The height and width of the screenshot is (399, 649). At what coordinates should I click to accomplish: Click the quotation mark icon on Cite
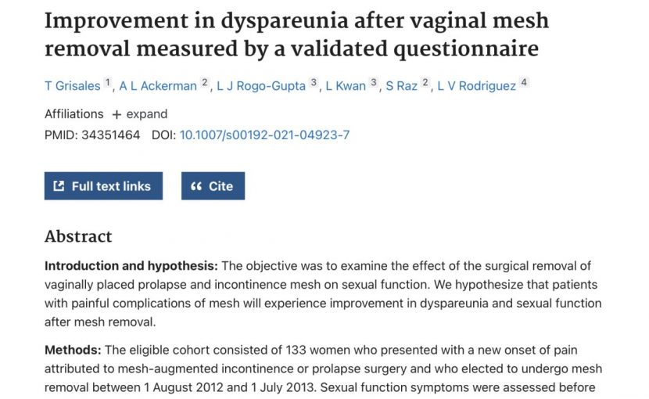pos(196,186)
